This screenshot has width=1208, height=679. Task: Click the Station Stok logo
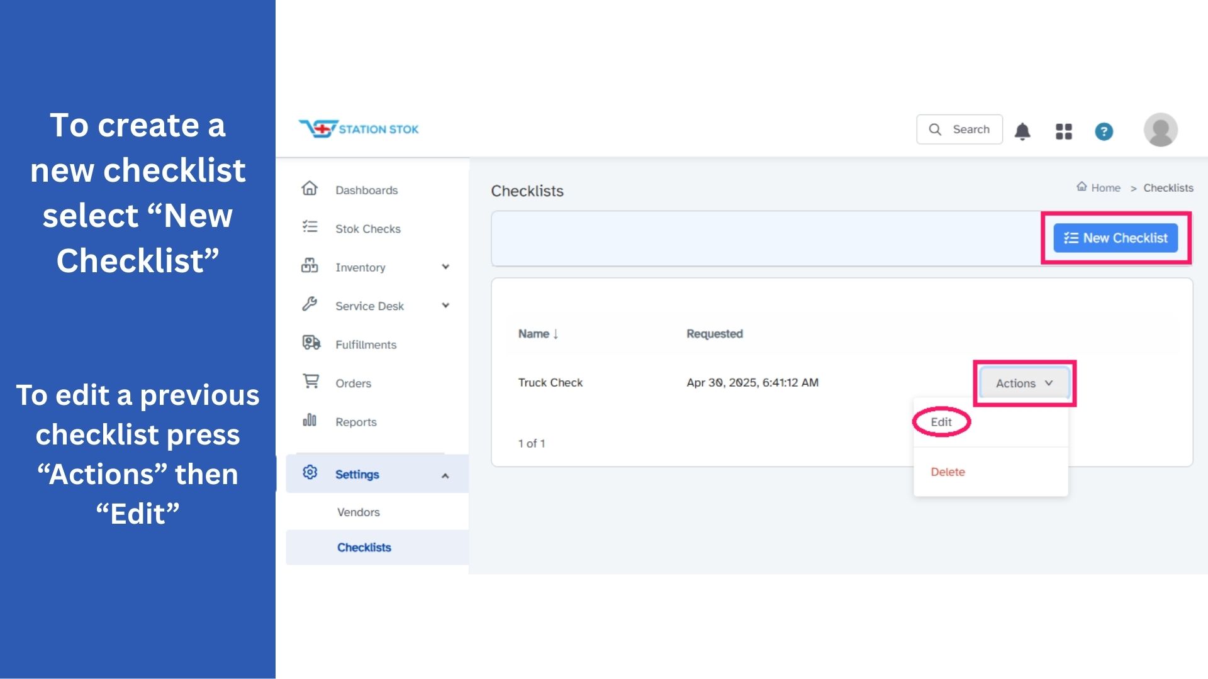coord(359,129)
